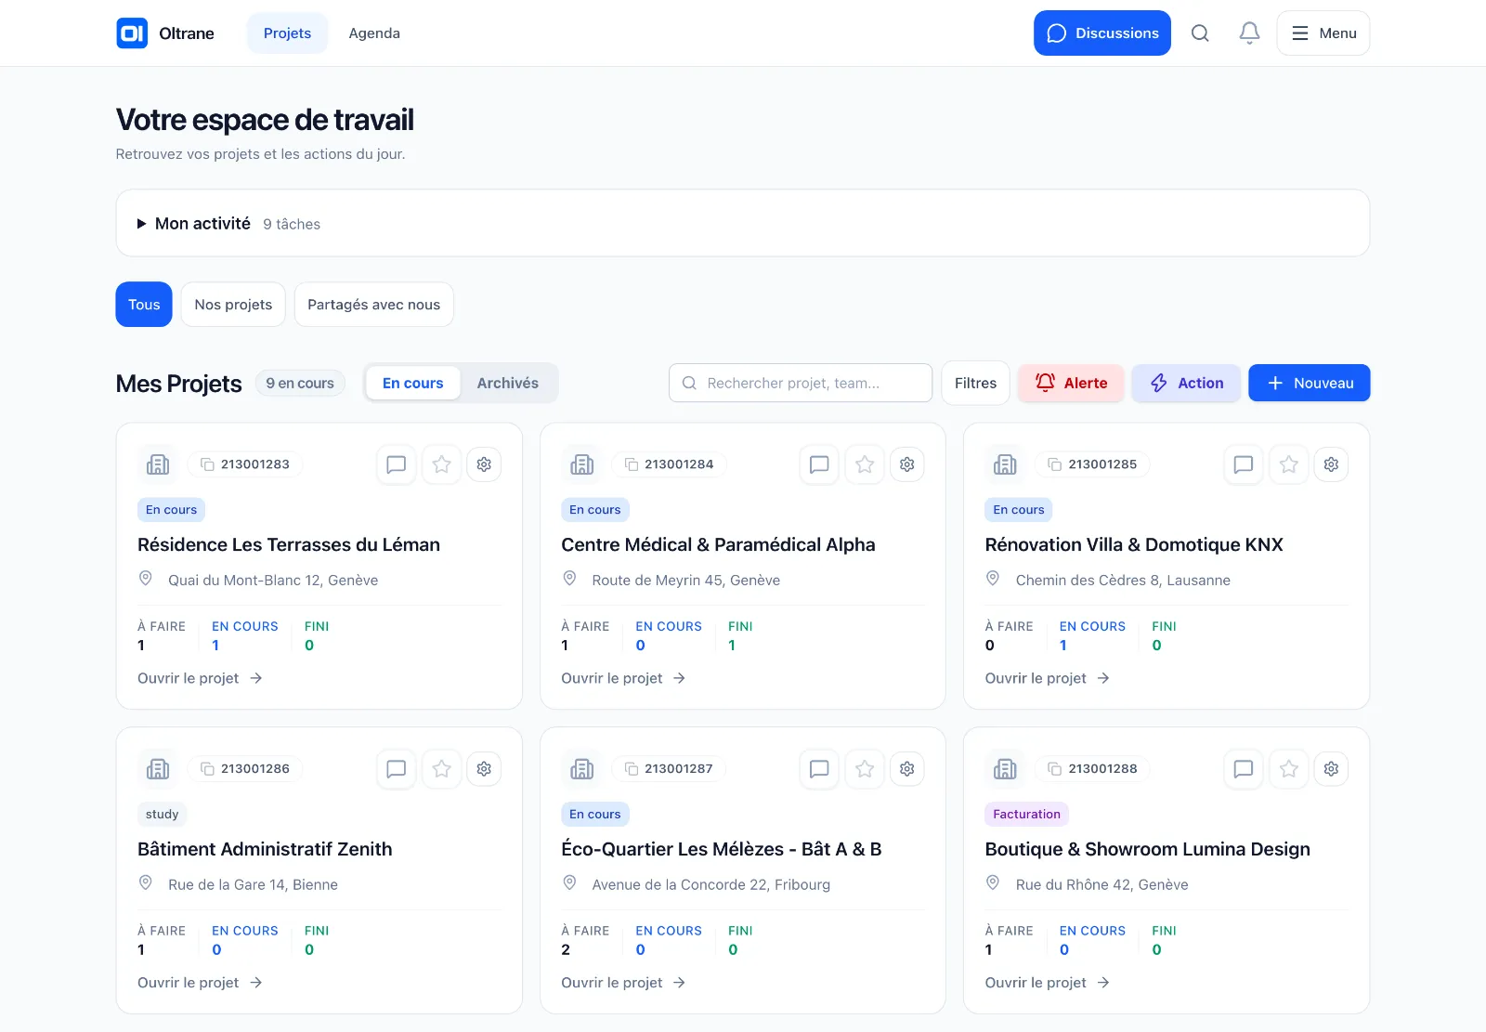Filter by Partagés avec nous
This screenshot has height=1032, width=1486.
point(374,305)
